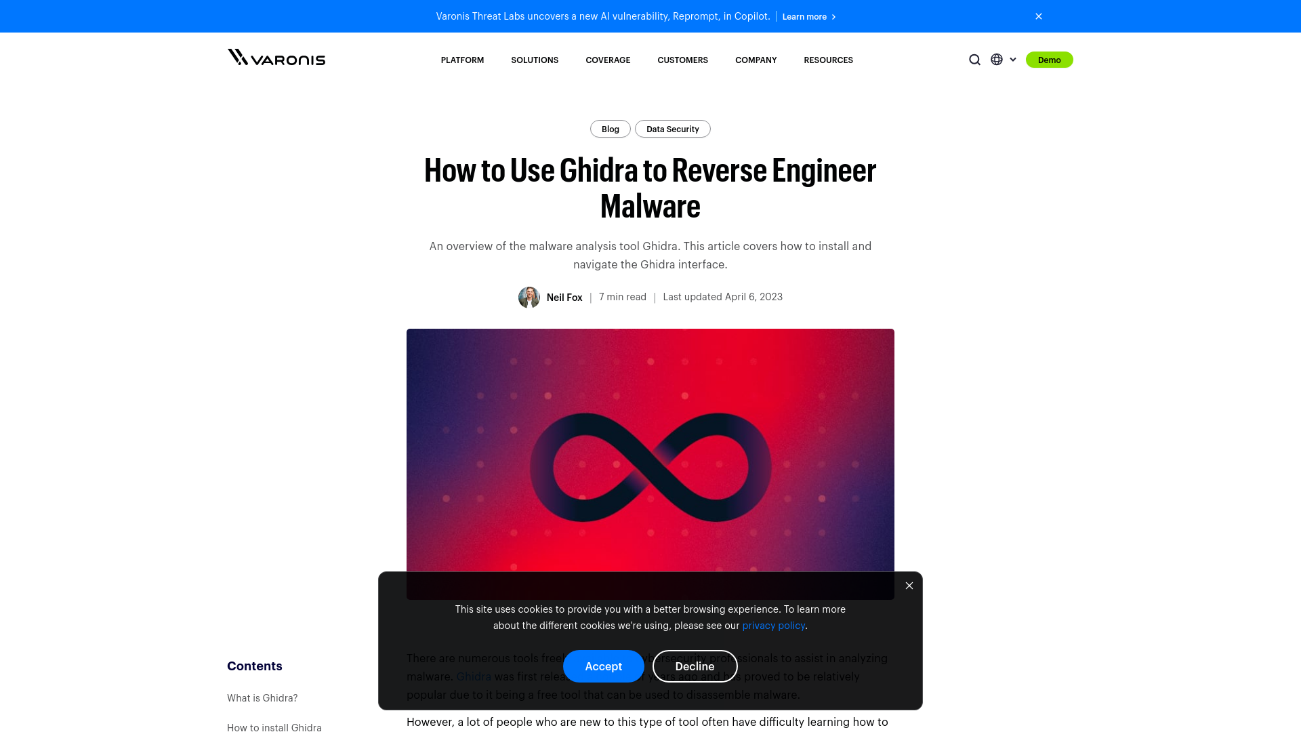This screenshot has height=732, width=1301.
Task: Click the Varonis logo
Action: (x=276, y=59)
